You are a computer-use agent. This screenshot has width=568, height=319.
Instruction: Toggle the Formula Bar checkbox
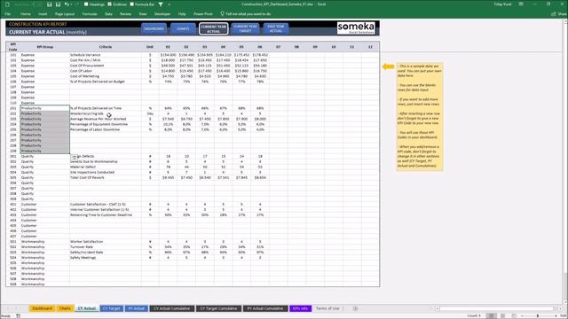tap(132, 4)
